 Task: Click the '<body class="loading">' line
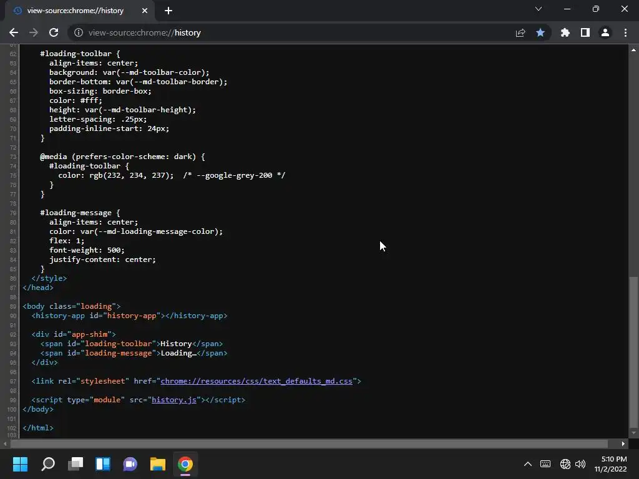[71, 306]
